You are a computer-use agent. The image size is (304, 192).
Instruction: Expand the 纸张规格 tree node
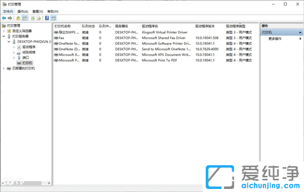pos(14,52)
